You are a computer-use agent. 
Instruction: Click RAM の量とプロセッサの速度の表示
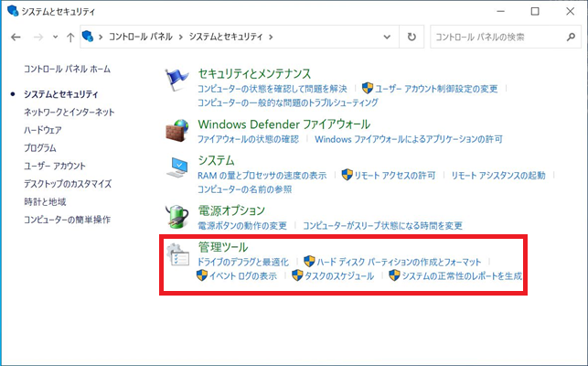click(262, 176)
